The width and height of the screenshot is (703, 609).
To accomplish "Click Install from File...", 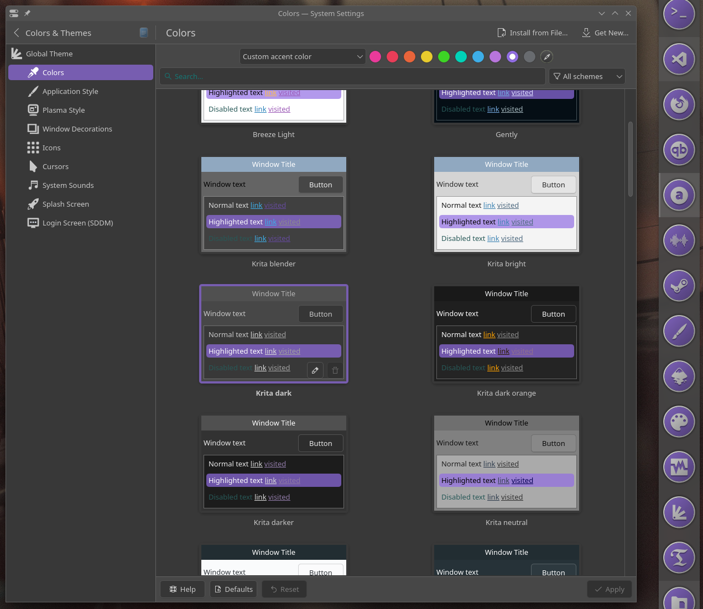I will point(532,33).
